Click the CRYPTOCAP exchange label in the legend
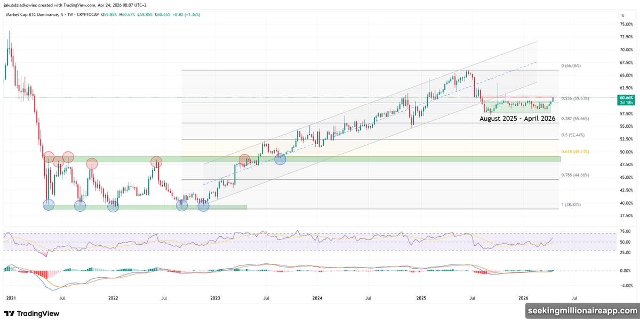640x324 pixels. (x=87, y=15)
